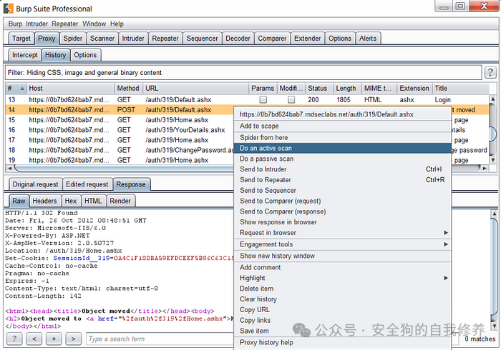Viewport: 501px width, 350px height.
Task: Open the Proxy Options sub-tab
Action: (x=85, y=55)
